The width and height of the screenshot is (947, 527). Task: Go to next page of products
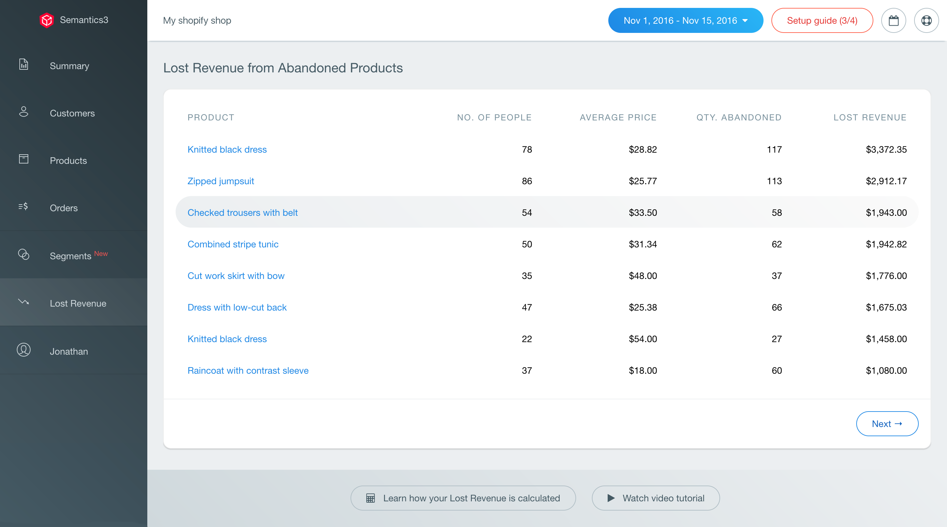(887, 424)
